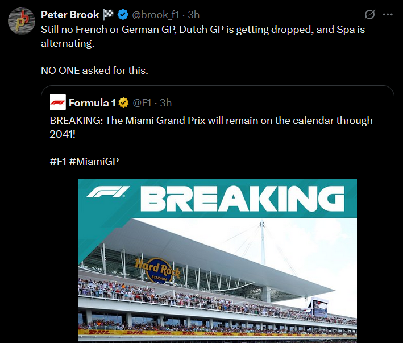Open the Formula 1 display name in quoted post
Viewport: 403px width, 343px height.
tap(92, 103)
